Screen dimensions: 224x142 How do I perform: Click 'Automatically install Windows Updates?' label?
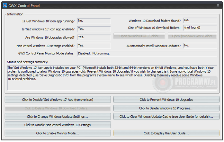(x=153, y=46)
